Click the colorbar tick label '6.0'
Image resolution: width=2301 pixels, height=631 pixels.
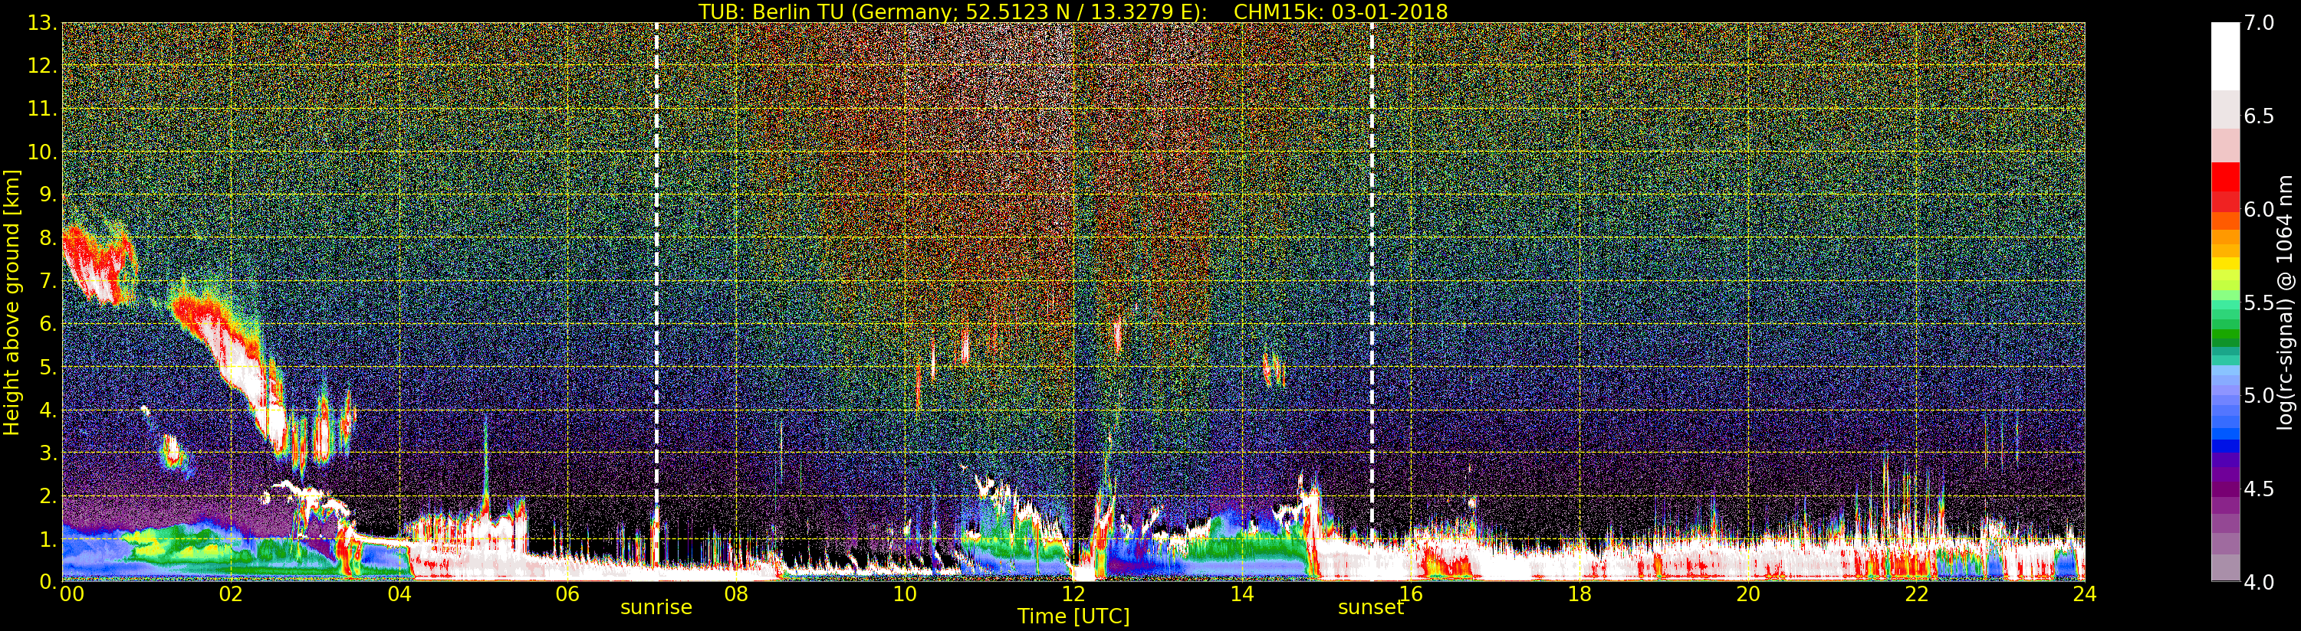(2260, 209)
